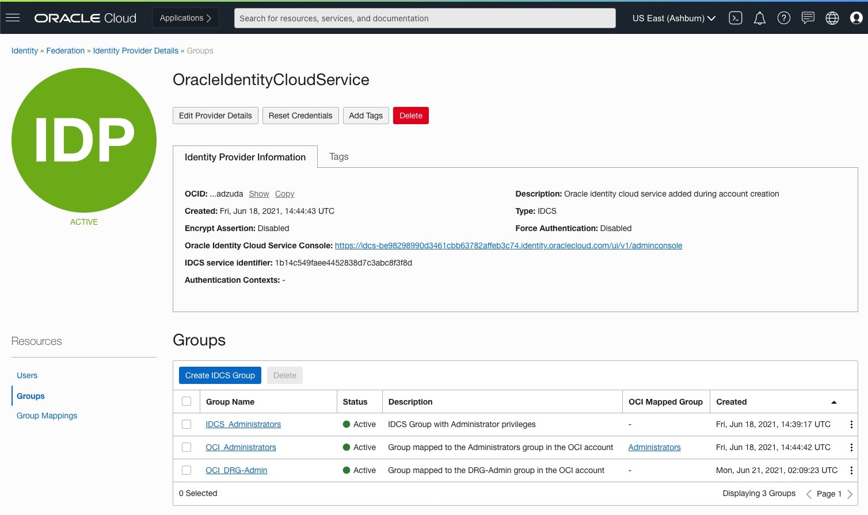Image resolution: width=868 pixels, height=515 pixels.
Task: Check the OCI_Administrators row checkbox
Action: pos(186,447)
